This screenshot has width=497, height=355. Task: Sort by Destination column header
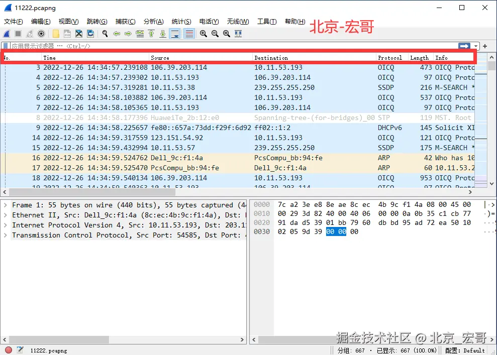tap(315, 58)
